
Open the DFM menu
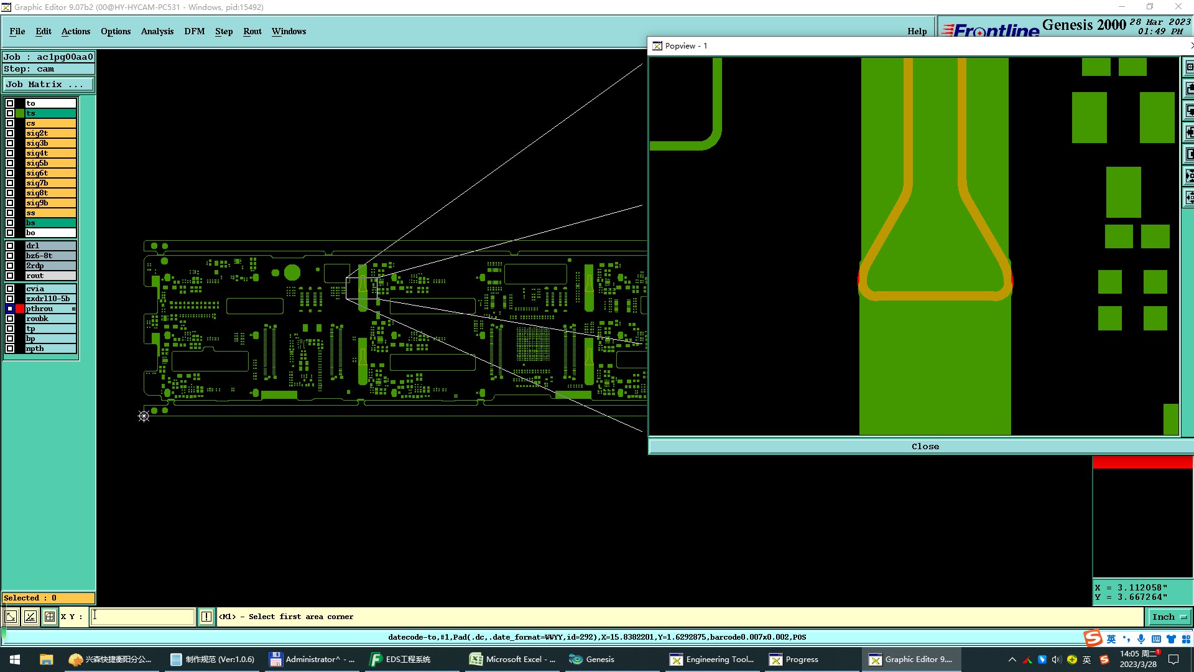[194, 31]
